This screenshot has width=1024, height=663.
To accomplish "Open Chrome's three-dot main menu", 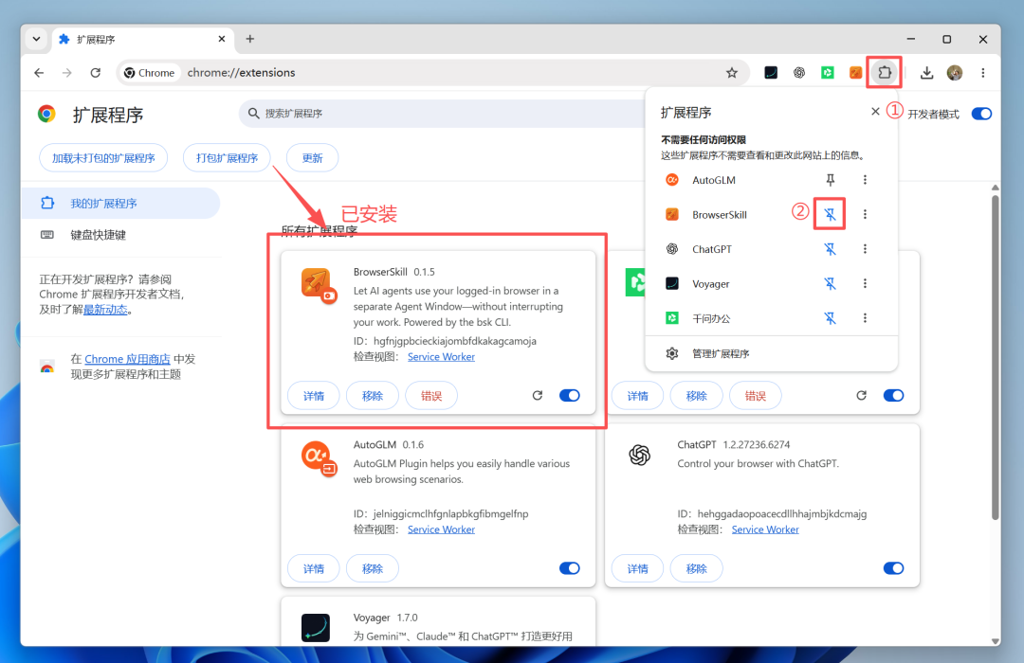I will click(x=983, y=72).
